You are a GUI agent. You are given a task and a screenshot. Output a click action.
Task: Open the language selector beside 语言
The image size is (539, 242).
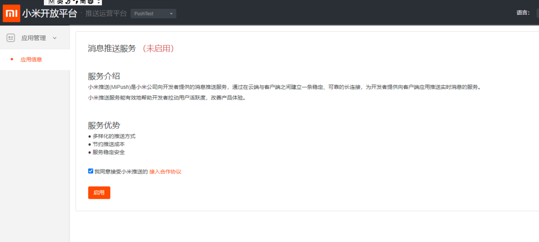click(x=537, y=13)
